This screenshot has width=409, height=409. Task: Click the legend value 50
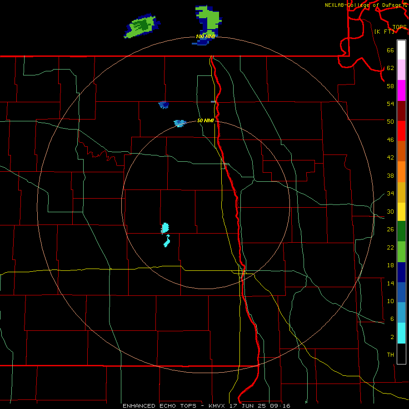click(x=390, y=121)
